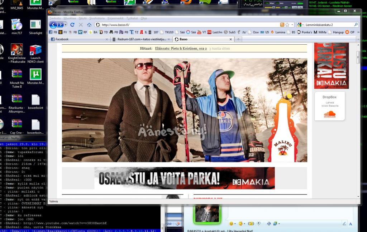The image size is (367, 232).
Task: Open the Kirjanmerkit menu
Action: point(115,18)
